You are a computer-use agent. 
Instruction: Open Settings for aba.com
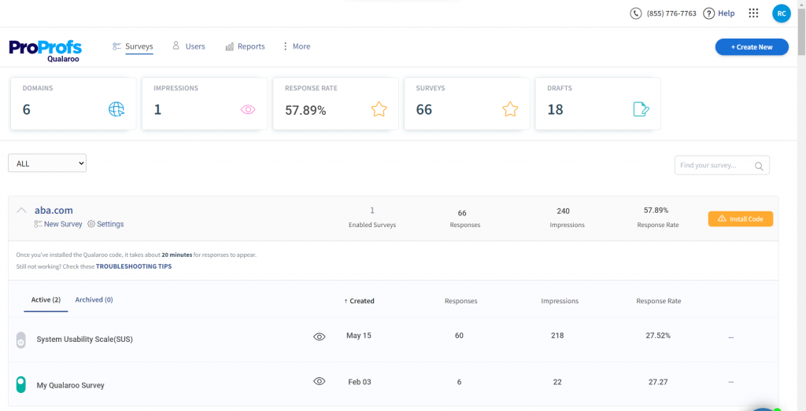point(110,224)
